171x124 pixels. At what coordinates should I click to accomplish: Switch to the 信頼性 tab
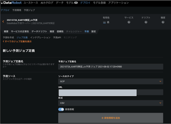(x=60, y=31)
